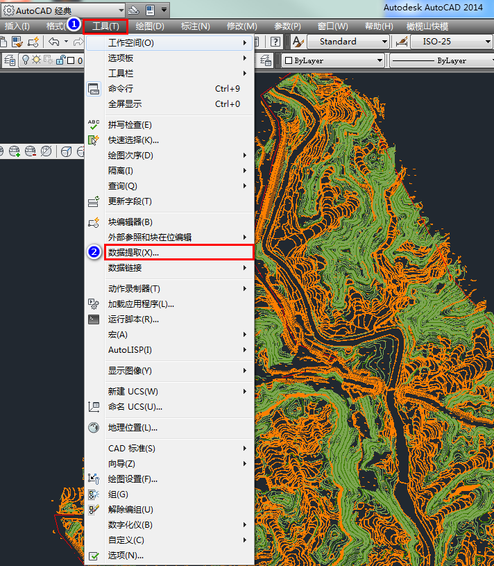This screenshot has height=566, width=494.
Task: Click the 绘图设置(F)... icon
Action: (x=94, y=479)
